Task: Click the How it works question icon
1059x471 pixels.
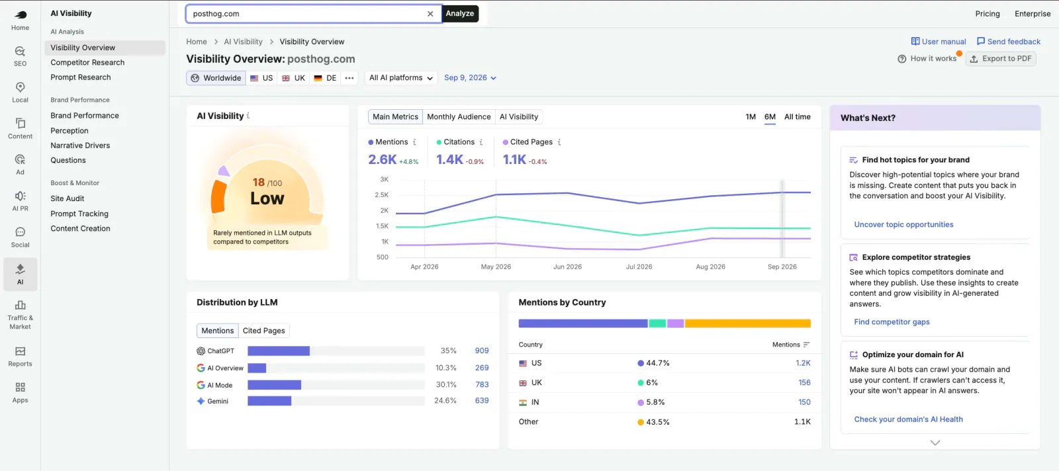Action: [901, 59]
